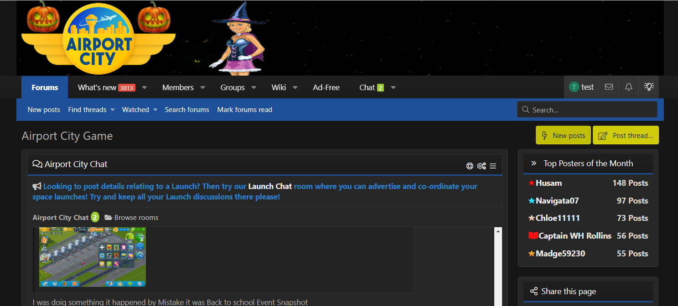Open the Watched dropdown arrow
678x306 pixels.
click(155, 110)
